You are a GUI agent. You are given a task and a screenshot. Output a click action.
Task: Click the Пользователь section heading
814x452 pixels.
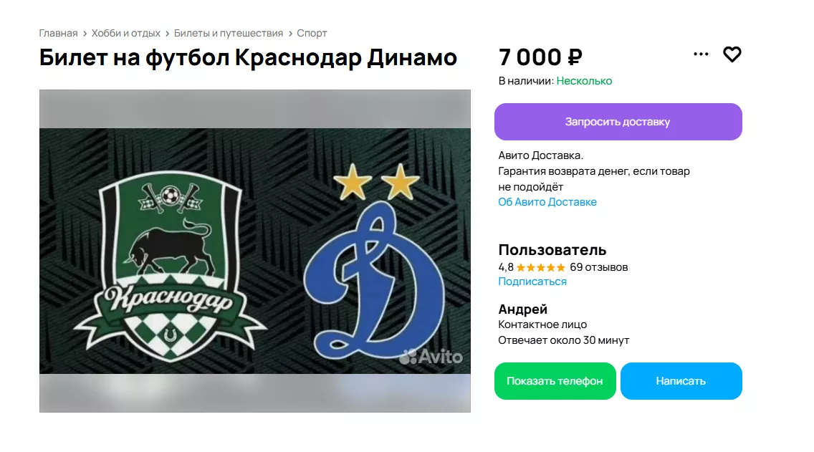pyautogui.click(x=552, y=249)
